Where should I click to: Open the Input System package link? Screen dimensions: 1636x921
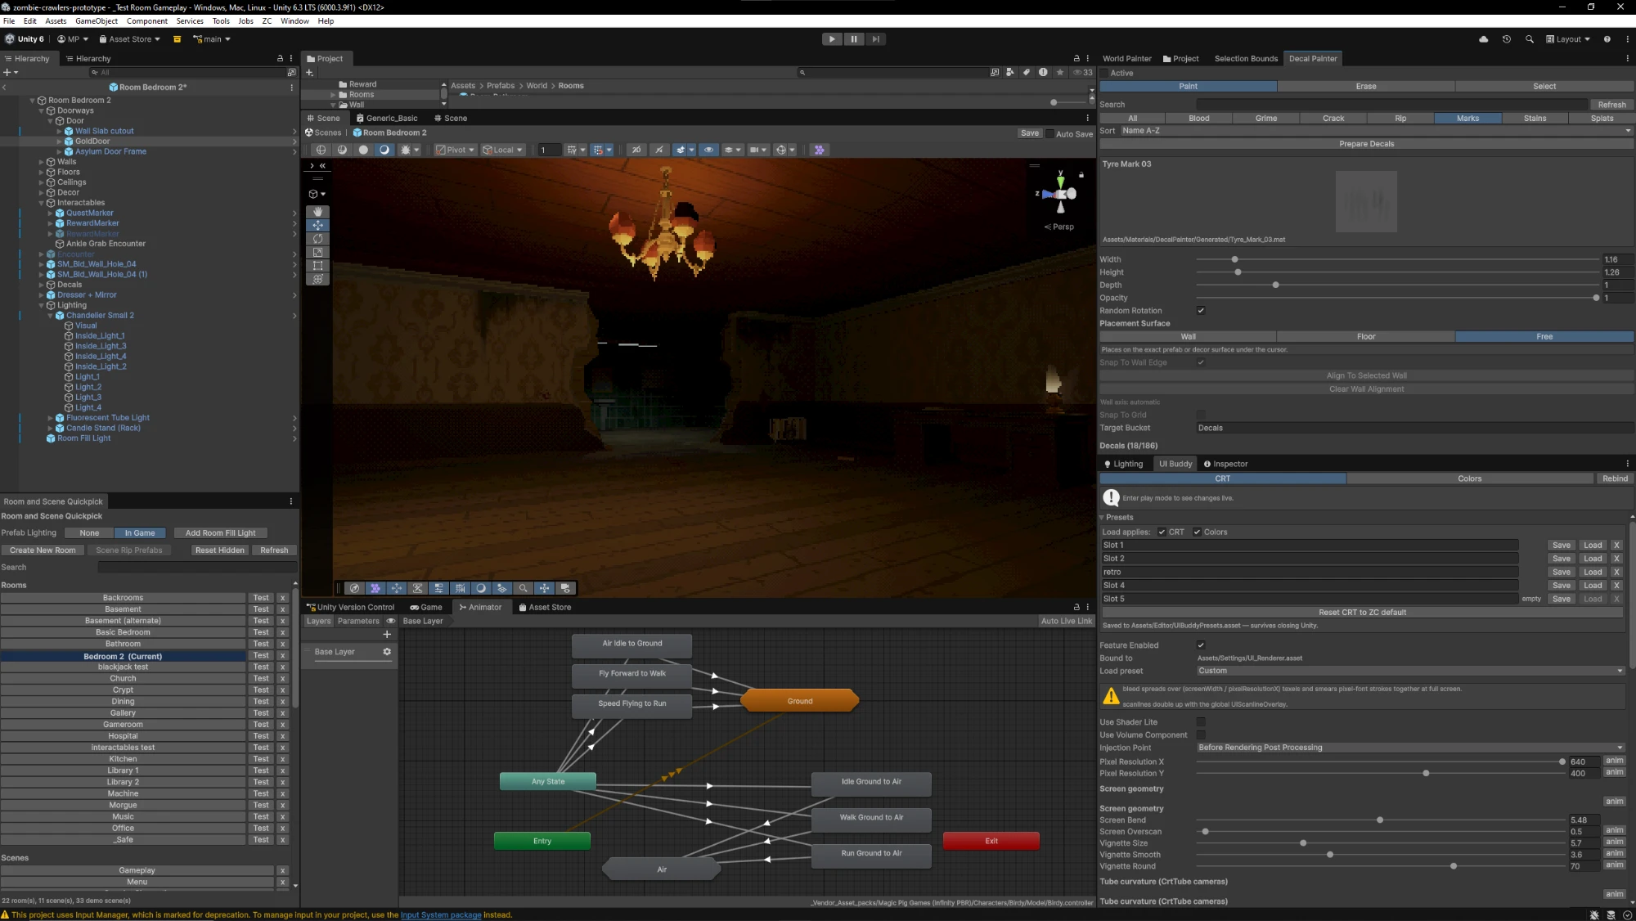point(441,915)
